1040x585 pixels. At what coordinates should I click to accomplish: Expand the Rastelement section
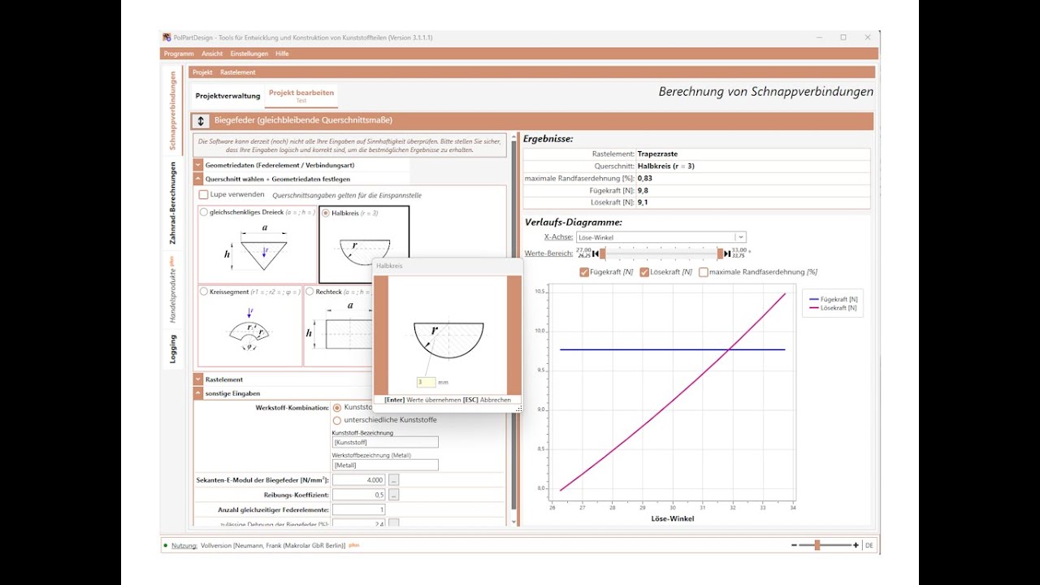coord(198,379)
